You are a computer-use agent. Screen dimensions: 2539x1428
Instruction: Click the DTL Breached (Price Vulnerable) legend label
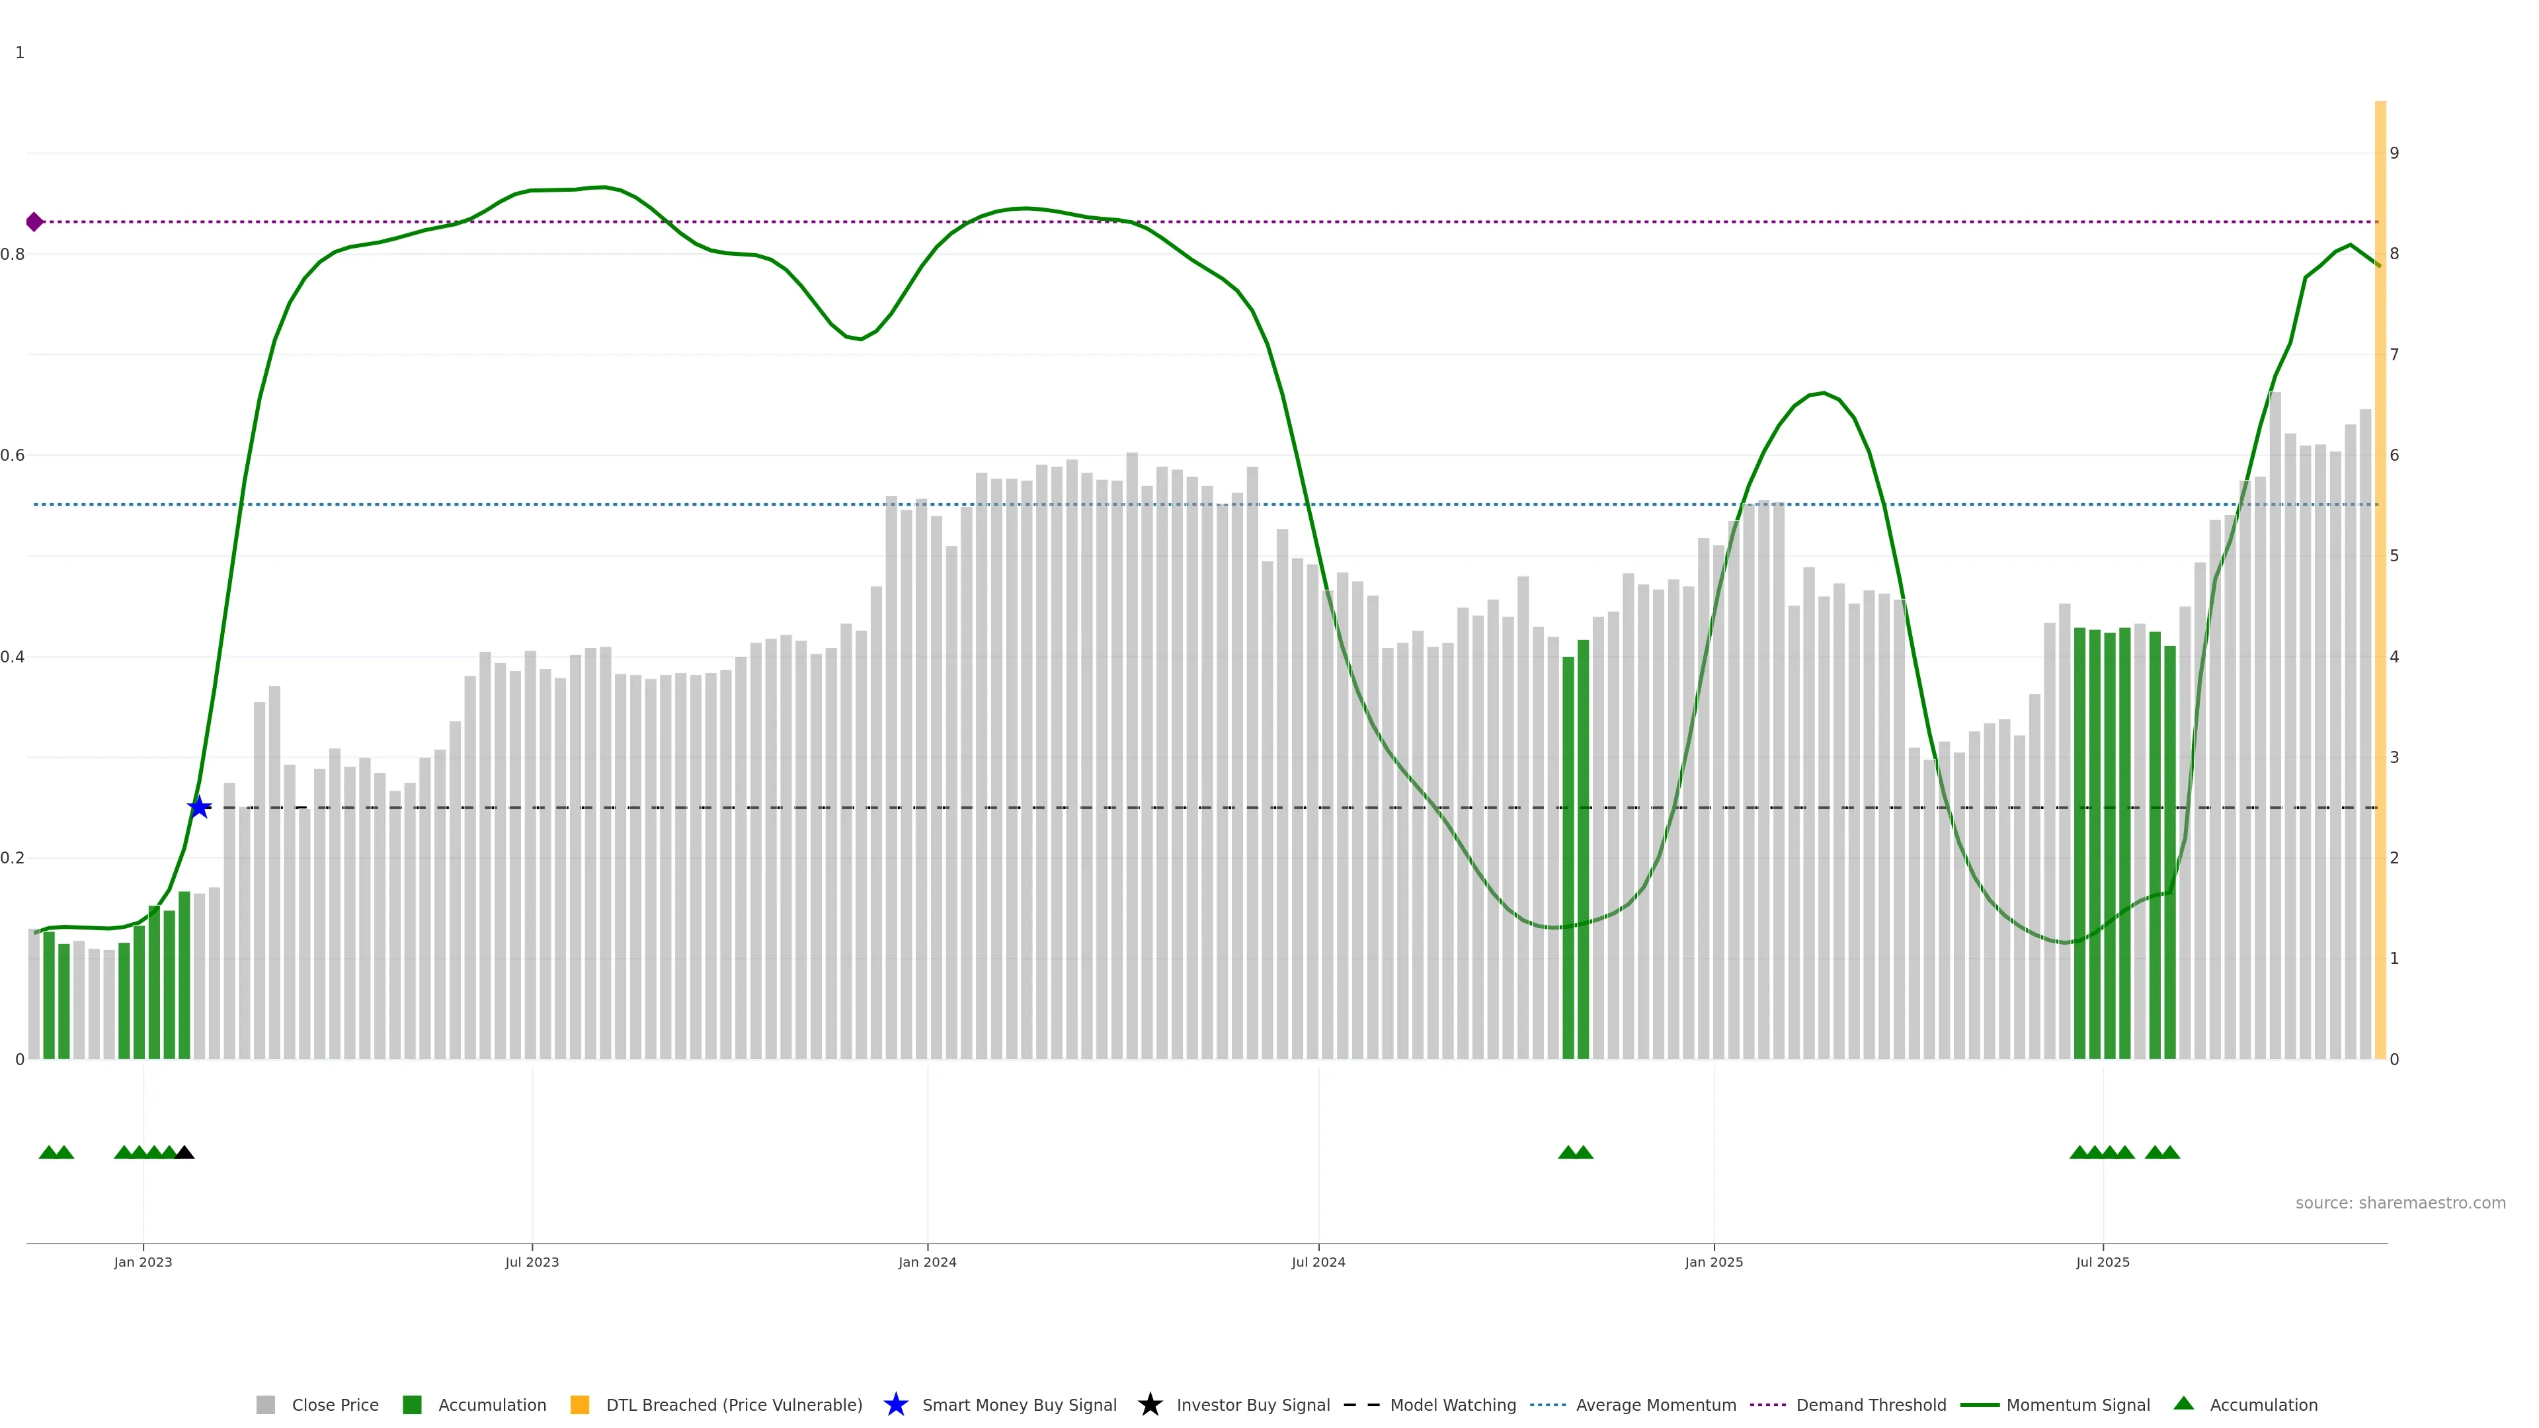(x=733, y=1404)
